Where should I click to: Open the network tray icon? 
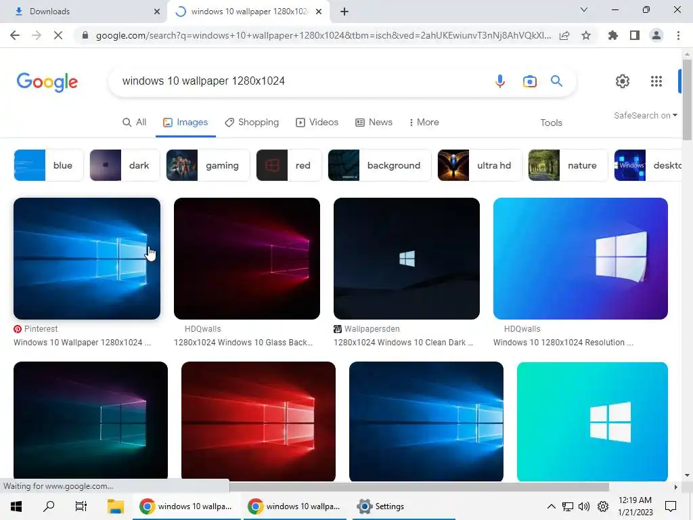click(568, 506)
